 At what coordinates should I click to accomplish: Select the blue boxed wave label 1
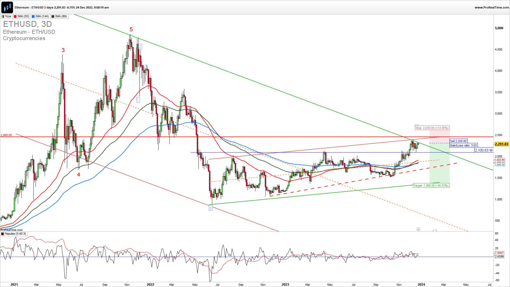pos(138,100)
